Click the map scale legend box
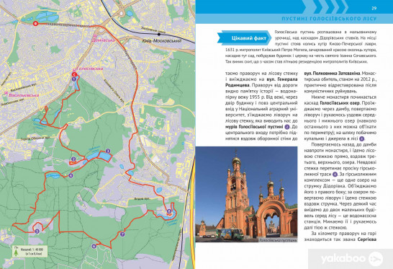The image size is (393, 269). click(30, 251)
